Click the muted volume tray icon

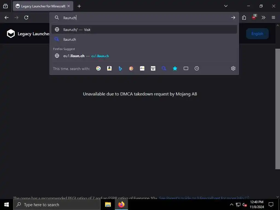pos(244,205)
